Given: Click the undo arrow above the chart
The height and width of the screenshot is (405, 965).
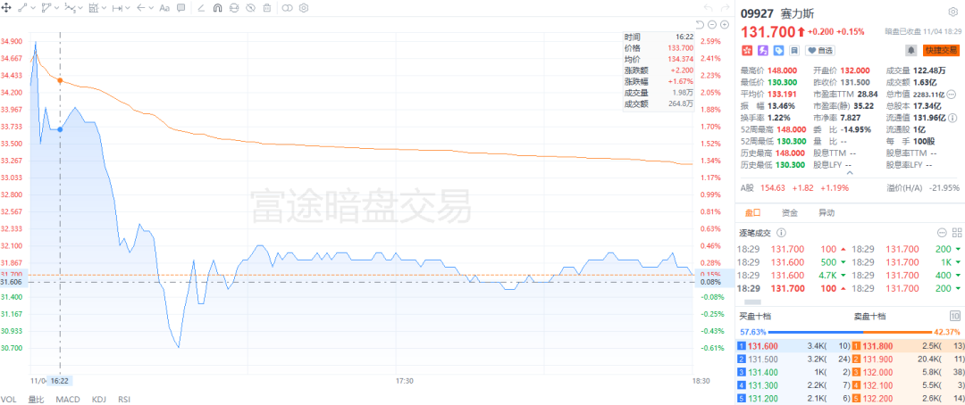Looking at the screenshot, I should pyautogui.click(x=708, y=8).
